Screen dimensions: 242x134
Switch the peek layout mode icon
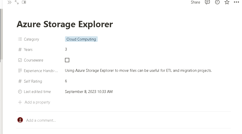pyautogui.click(x=24, y=2)
